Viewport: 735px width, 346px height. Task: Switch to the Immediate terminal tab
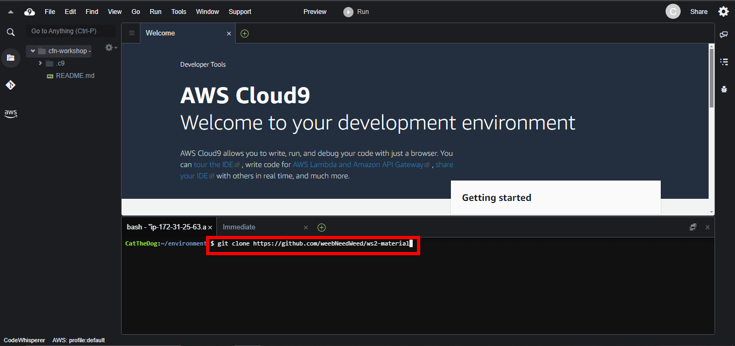pyautogui.click(x=239, y=227)
